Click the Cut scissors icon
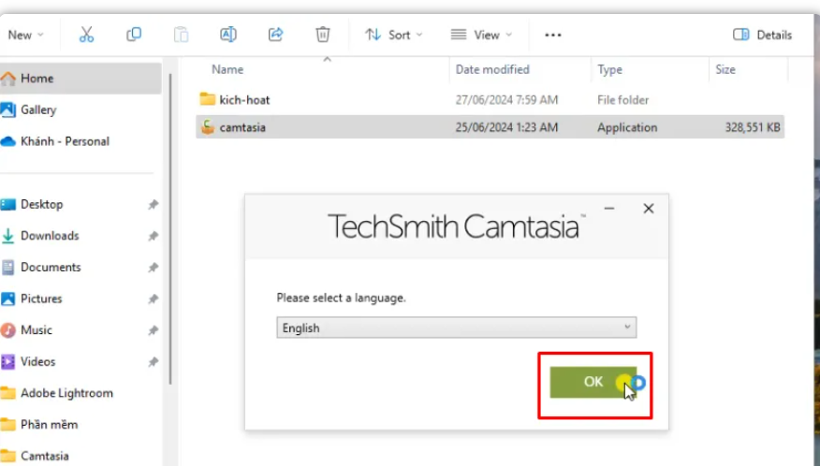This screenshot has width=820, height=466. pos(87,35)
